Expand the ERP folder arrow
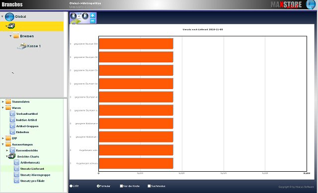 pos(3,138)
